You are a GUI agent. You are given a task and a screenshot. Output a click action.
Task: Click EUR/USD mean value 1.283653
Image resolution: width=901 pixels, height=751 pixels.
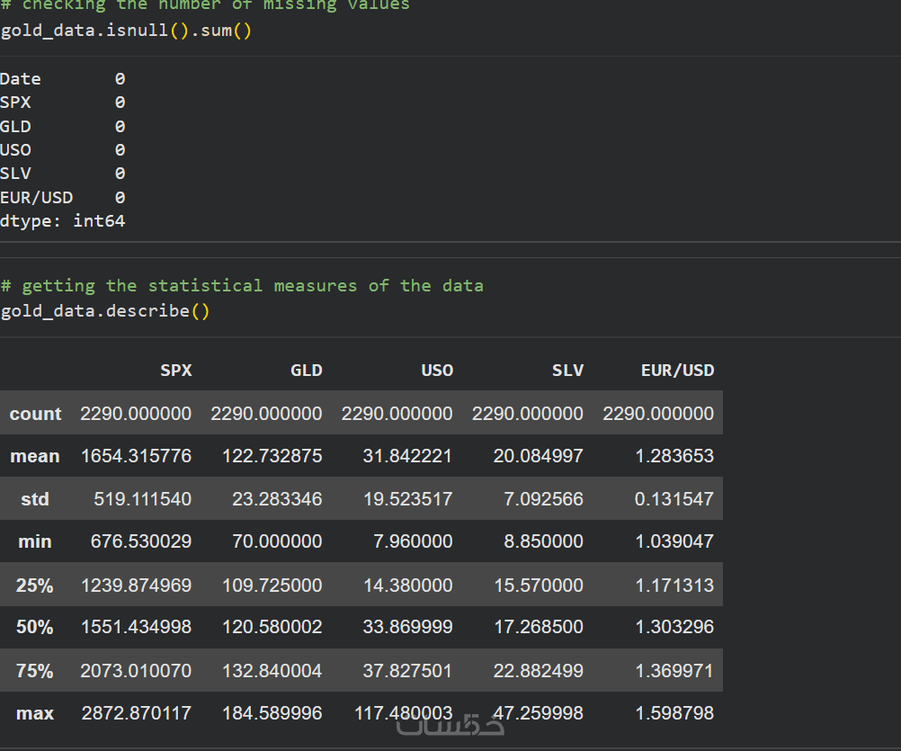tap(674, 456)
